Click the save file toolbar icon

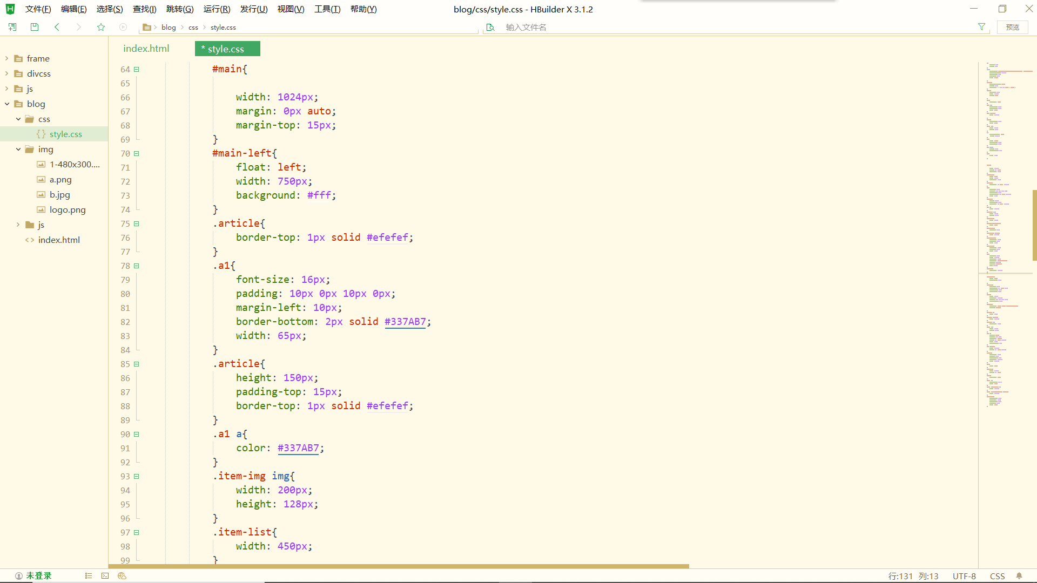[35, 27]
